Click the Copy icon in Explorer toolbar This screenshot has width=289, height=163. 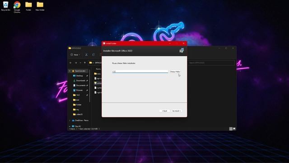[93, 55]
